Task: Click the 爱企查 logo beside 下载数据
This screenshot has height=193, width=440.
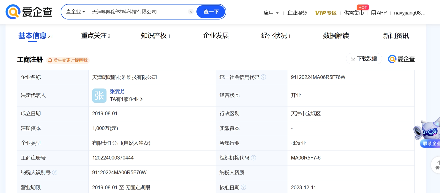Action: tap(401, 59)
